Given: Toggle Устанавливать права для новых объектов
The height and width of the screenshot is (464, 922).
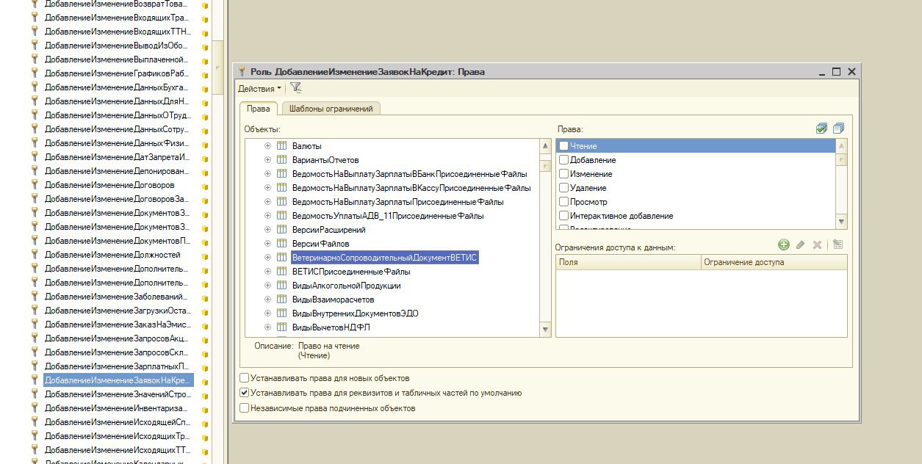Looking at the screenshot, I should (245, 378).
